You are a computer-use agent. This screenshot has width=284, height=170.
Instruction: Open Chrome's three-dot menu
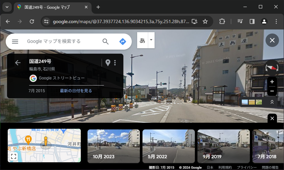pos(276,21)
